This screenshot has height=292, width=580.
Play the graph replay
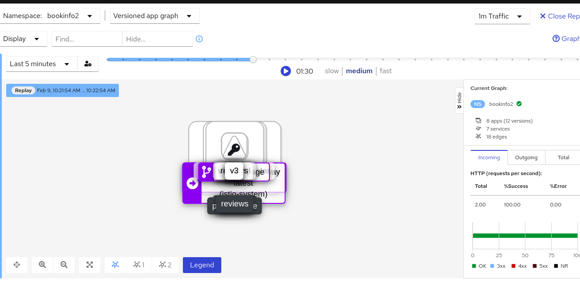click(286, 71)
